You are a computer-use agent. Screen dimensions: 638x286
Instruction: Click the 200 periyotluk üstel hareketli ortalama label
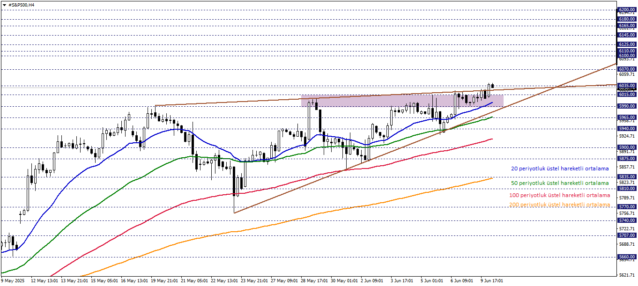pyautogui.click(x=559, y=205)
